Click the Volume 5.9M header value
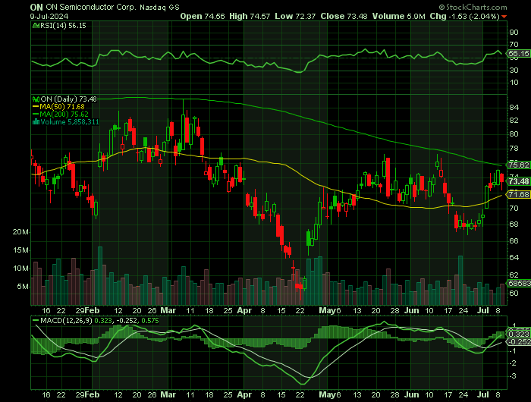The height and width of the screenshot is (402, 531). click(x=398, y=16)
